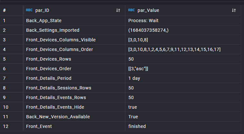Click the 'Process: Wait' value cell
The image size is (244, 134).
143,21
